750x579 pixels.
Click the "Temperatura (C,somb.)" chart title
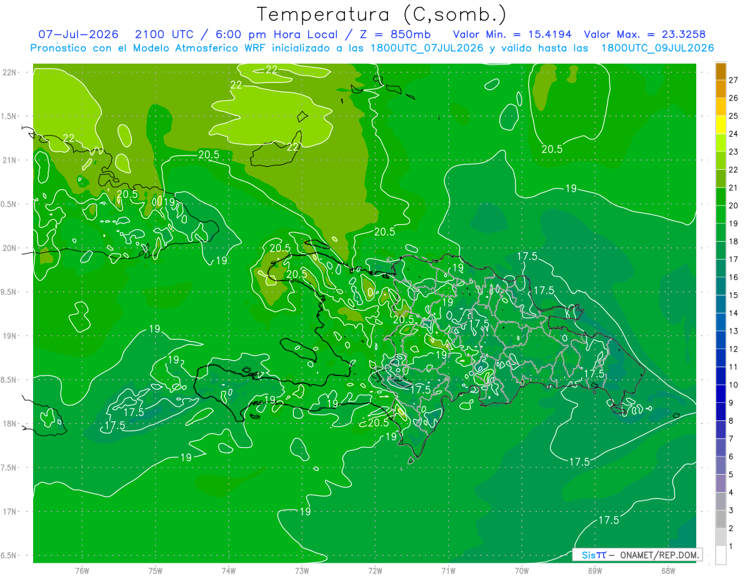tap(382, 14)
